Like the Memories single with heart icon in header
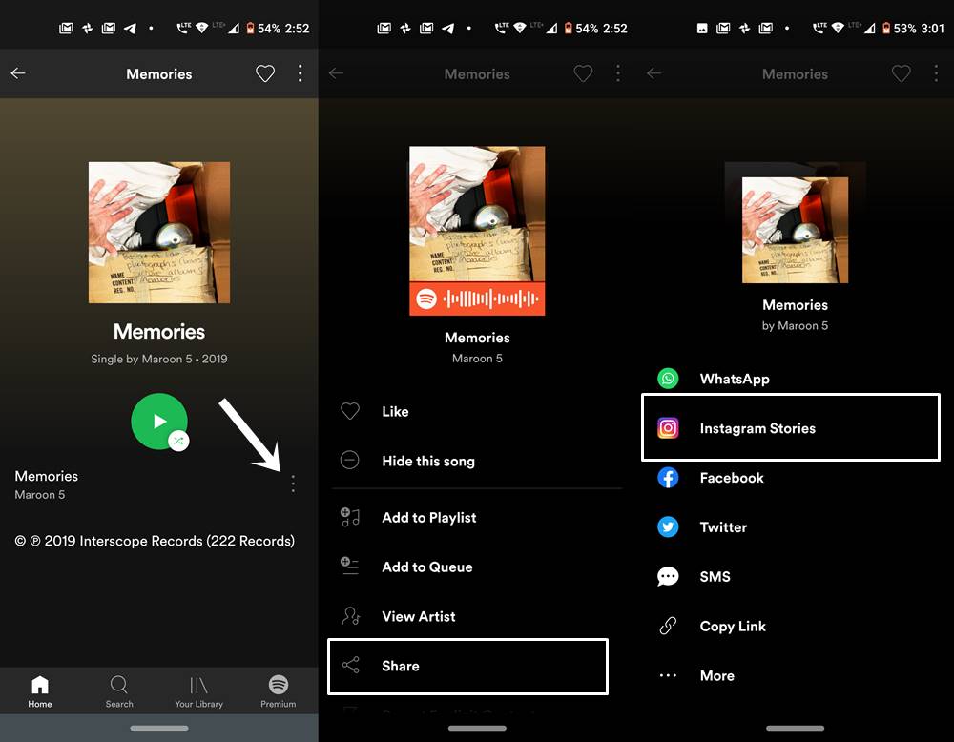Screen dimensions: 954x742 click(265, 73)
